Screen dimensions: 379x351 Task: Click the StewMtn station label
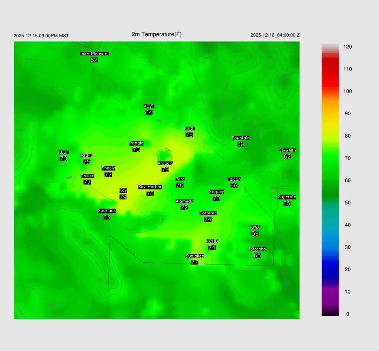(x=287, y=150)
